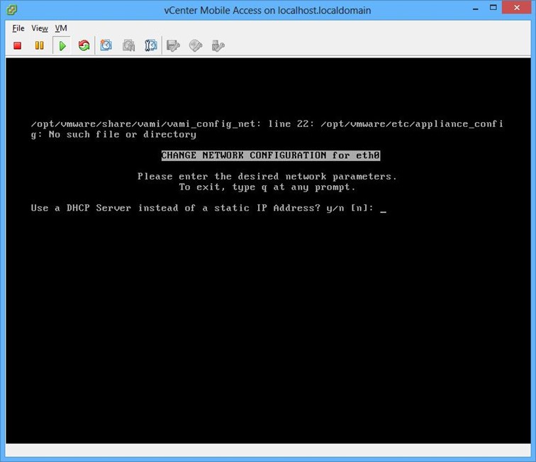Open the VM menu
Viewport: 536px width, 462px height.
tap(61, 28)
